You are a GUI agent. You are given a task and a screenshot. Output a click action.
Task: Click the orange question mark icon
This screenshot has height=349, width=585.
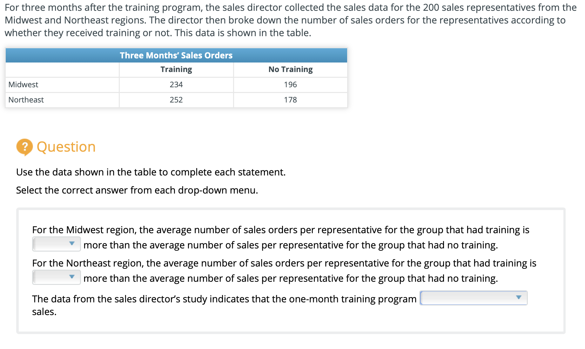pos(24,147)
